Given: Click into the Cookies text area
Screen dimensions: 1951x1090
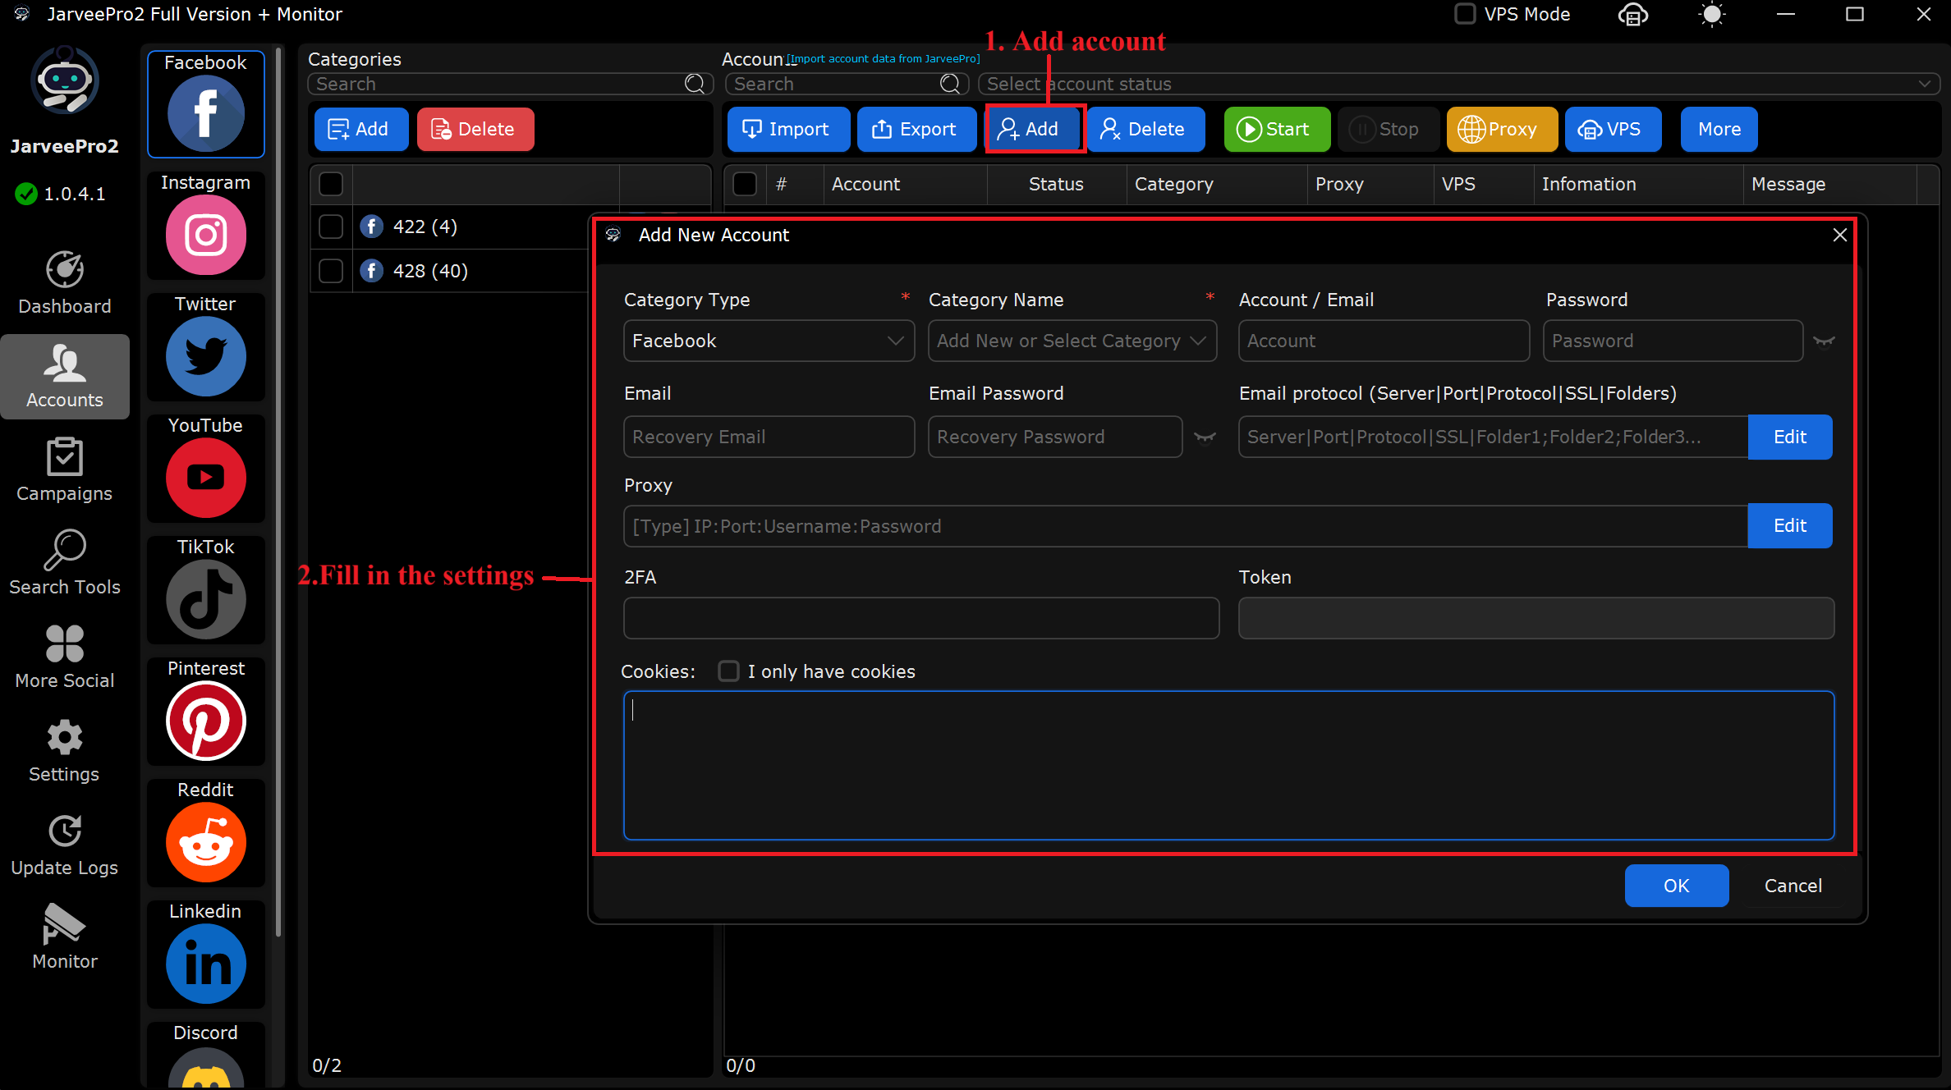Looking at the screenshot, I should tap(1228, 765).
